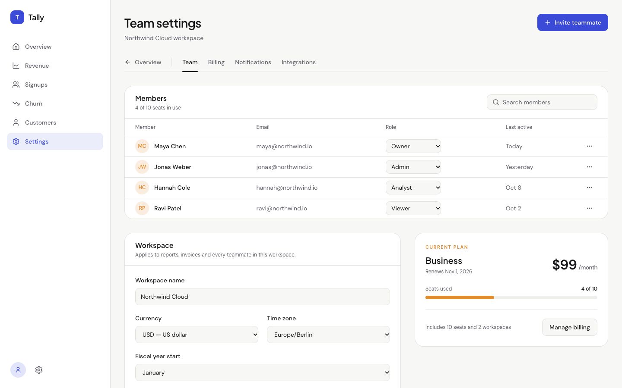Change Hannah Cole's Analyst role dropdown
The width and height of the screenshot is (622, 388).
pyautogui.click(x=413, y=188)
